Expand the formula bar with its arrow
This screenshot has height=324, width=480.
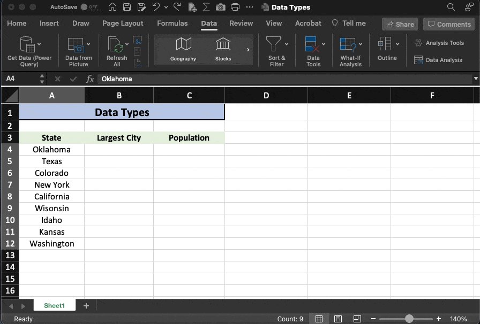click(x=476, y=79)
